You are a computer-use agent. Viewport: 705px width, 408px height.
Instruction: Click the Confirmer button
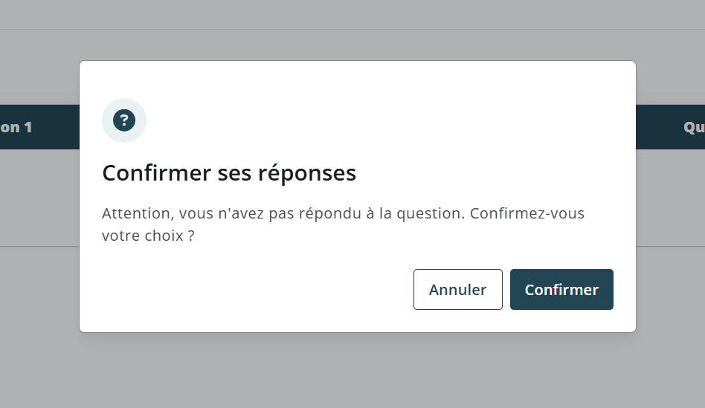pyautogui.click(x=561, y=290)
